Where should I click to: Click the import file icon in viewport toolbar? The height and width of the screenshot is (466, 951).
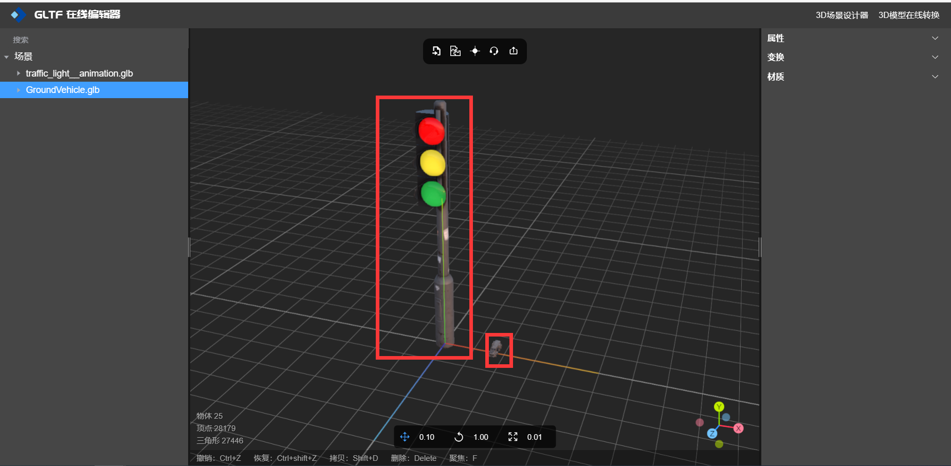click(436, 51)
